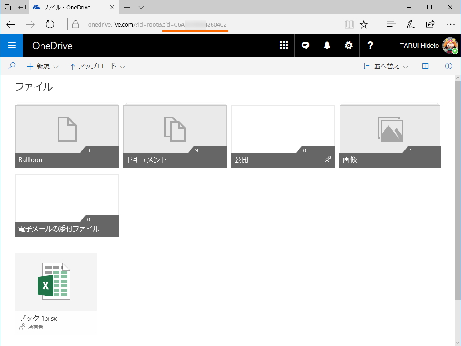Open the ドキュメント folder

pyautogui.click(x=175, y=135)
